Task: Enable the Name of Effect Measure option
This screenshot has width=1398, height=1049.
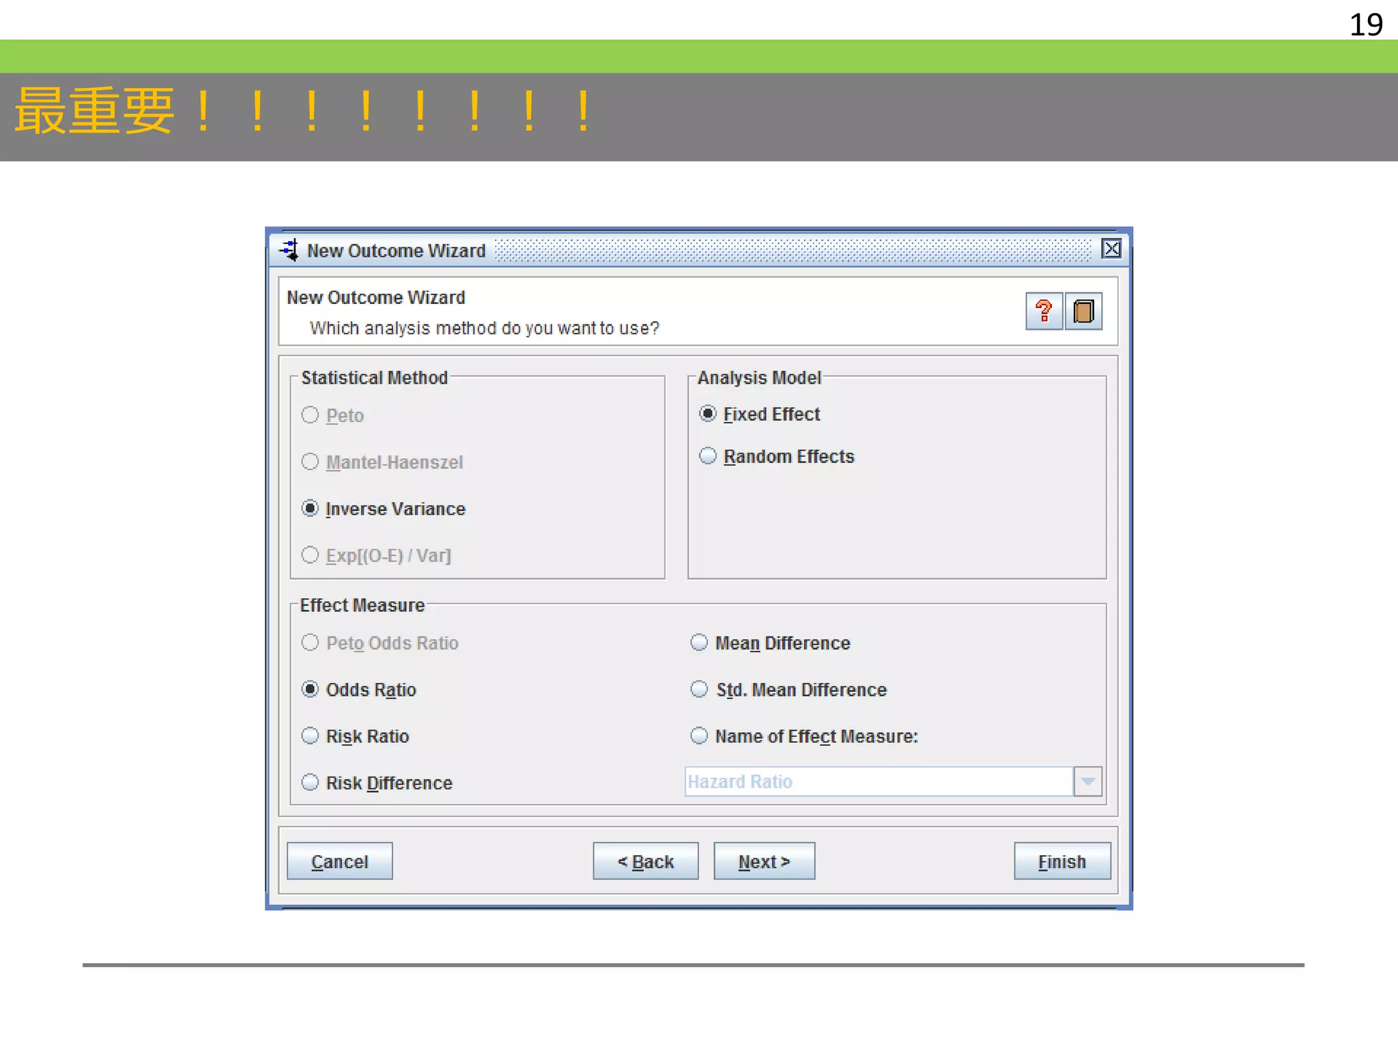Action: coord(699,736)
